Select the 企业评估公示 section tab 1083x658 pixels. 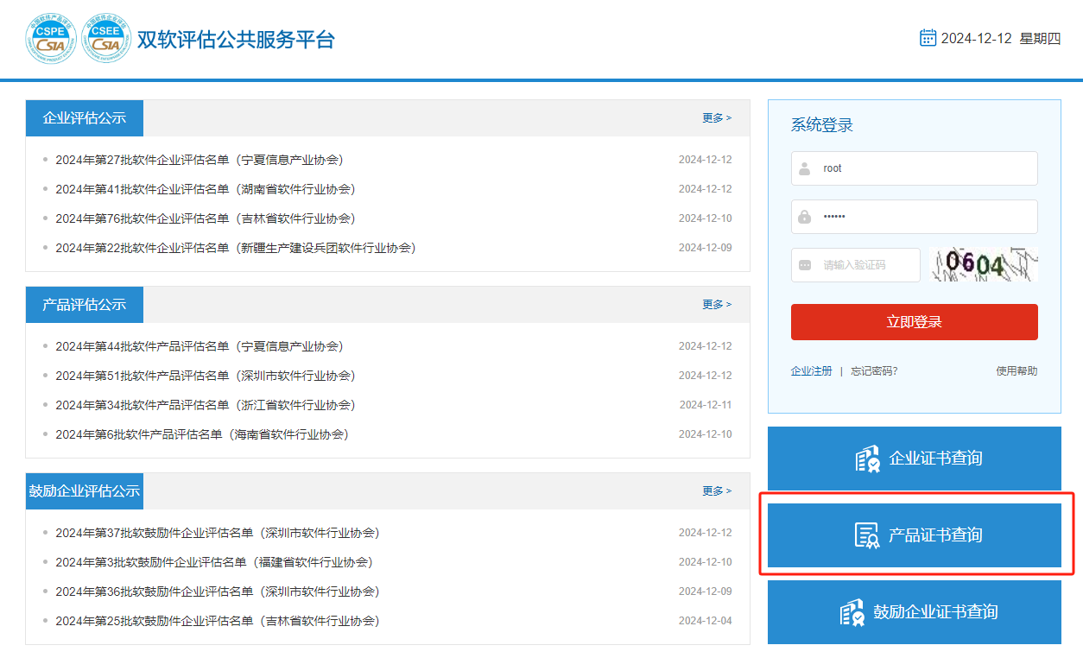pyautogui.click(x=85, y=118)
